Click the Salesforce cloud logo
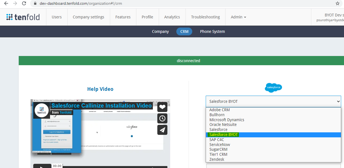 point(273,87)
